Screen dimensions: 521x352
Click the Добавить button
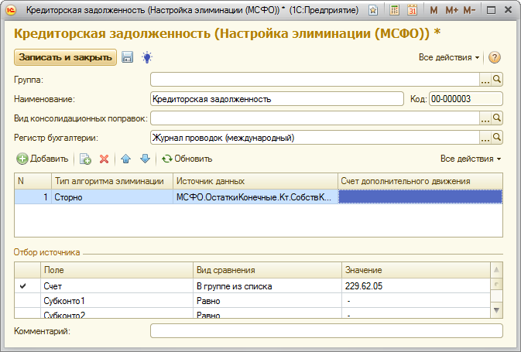point(43,159)
